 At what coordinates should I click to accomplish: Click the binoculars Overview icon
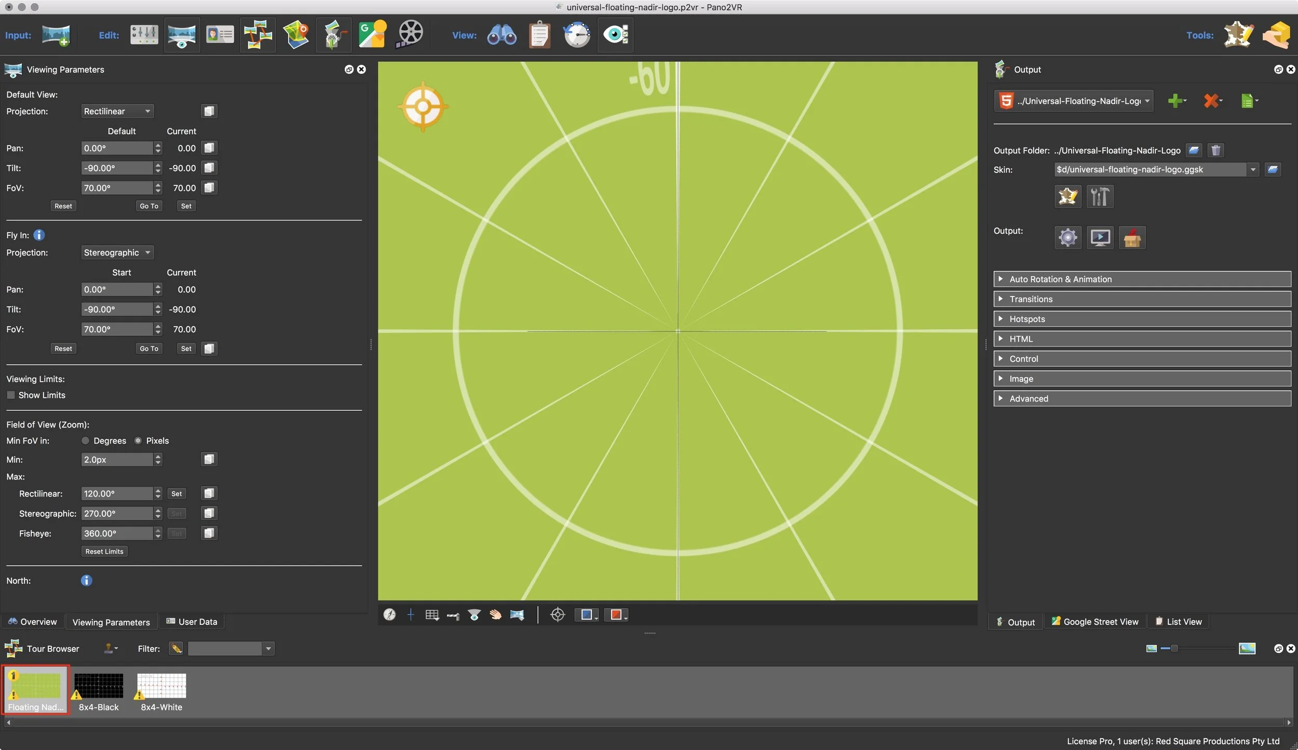coord(502,35)
